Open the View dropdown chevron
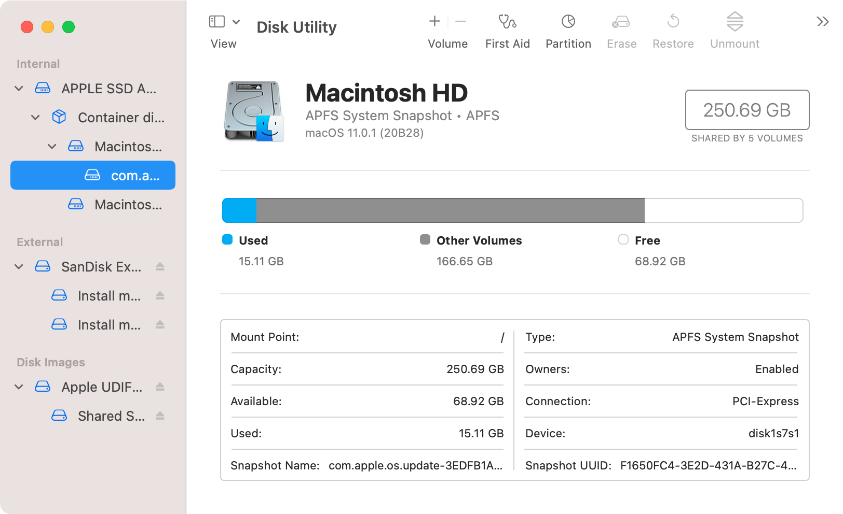The image size is (843, 514). [x=236, y=22]
